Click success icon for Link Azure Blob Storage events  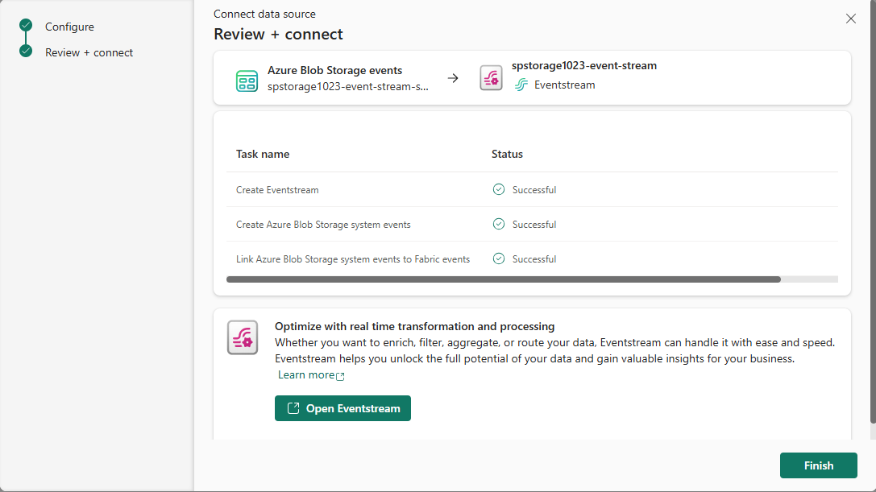pyautogui.click(x=499, y=259)
